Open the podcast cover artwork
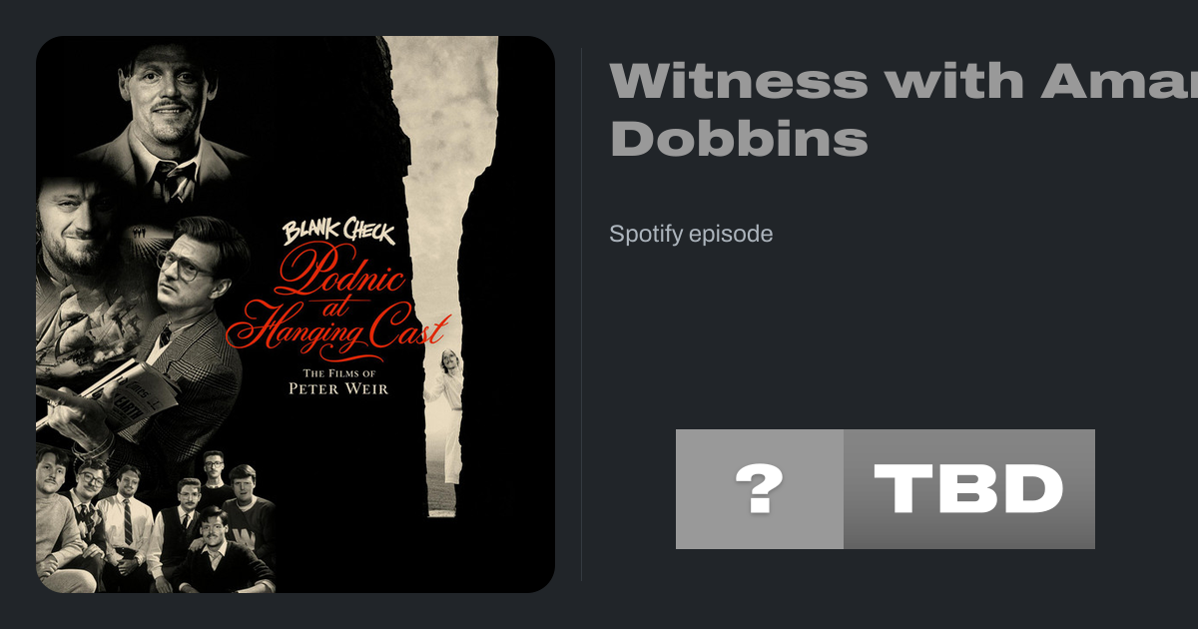This screenshot has width=1198, height=629. (x=296, y=314)
